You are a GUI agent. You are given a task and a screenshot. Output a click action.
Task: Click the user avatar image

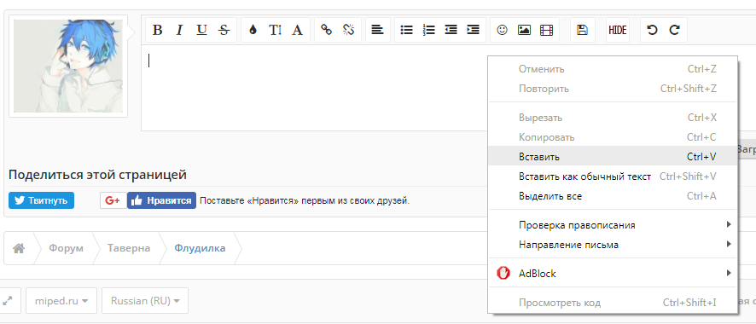[x=68, y=66]
